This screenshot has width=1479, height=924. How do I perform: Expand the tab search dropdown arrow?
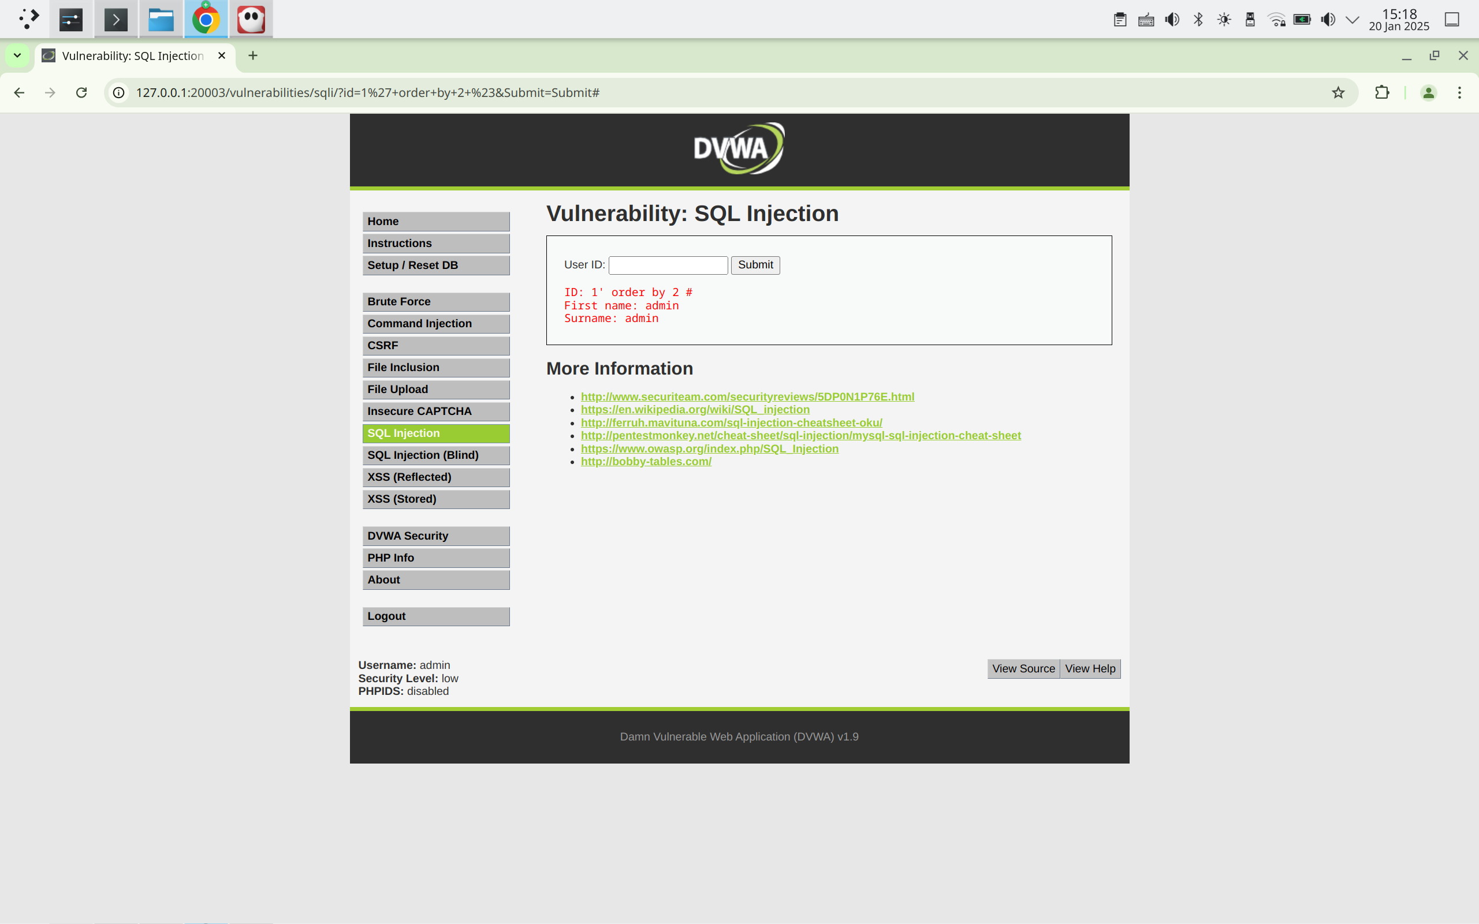point(17,55)
